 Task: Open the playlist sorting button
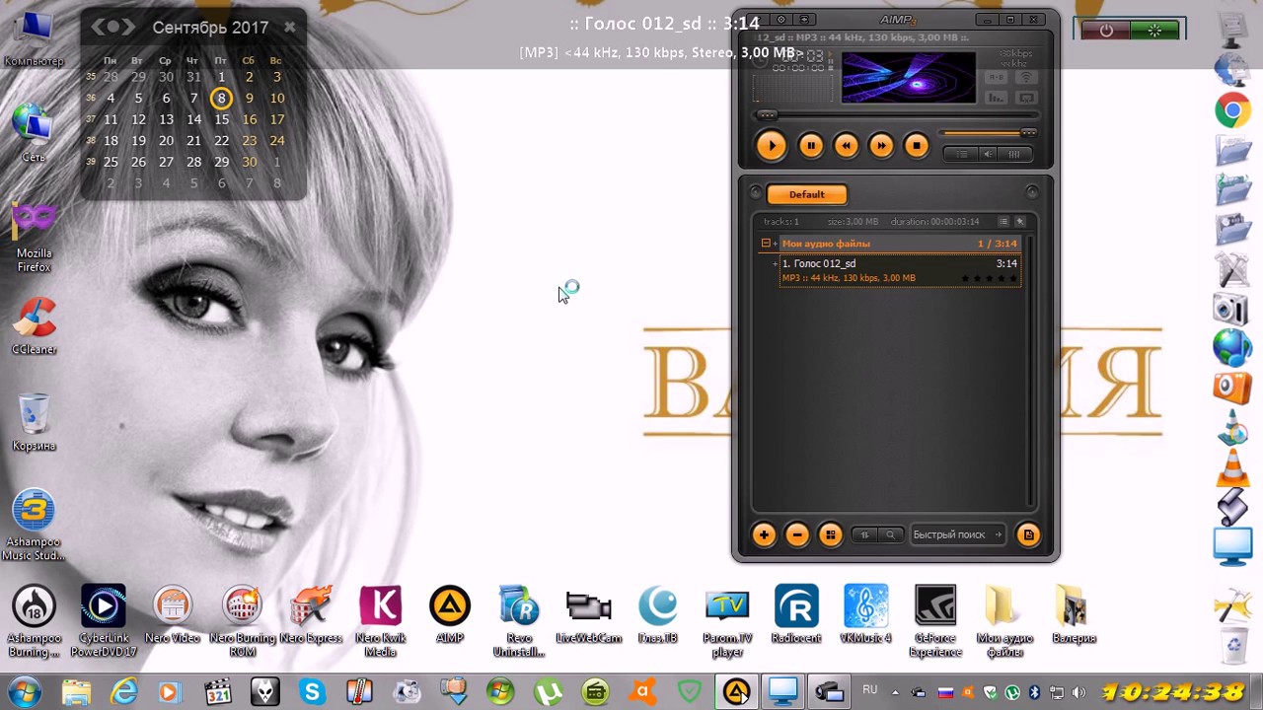point(865,534)
